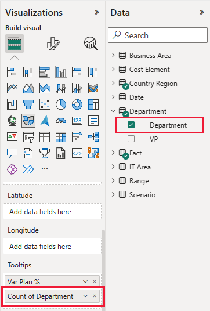Collapse the Visualizations pane
This screenshot has width=210, height=311.
click(x=96, y=12)
